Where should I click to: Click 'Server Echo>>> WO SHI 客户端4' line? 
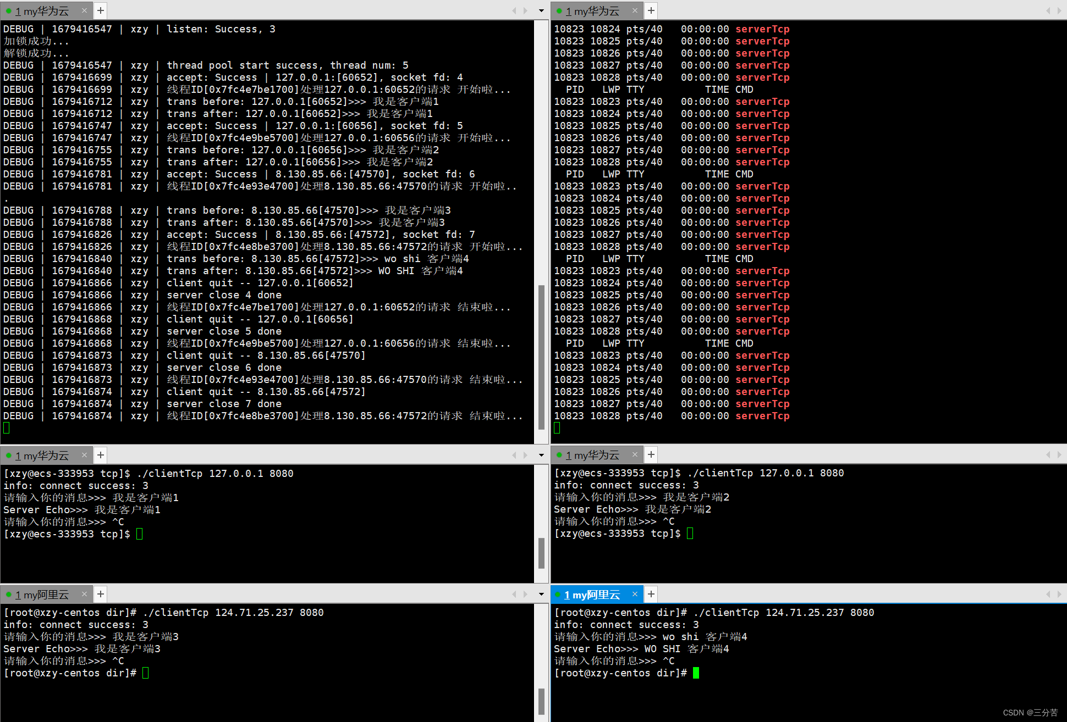tap(641, 649)
